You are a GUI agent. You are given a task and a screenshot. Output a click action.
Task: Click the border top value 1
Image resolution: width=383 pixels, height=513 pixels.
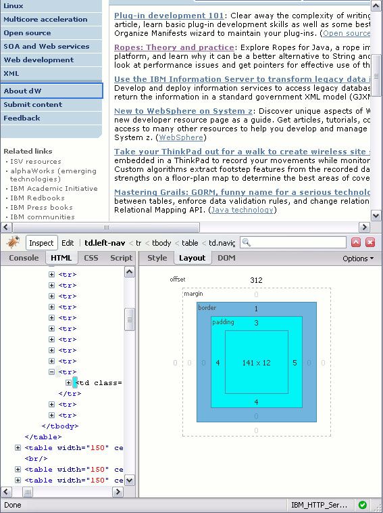(256, 309)
